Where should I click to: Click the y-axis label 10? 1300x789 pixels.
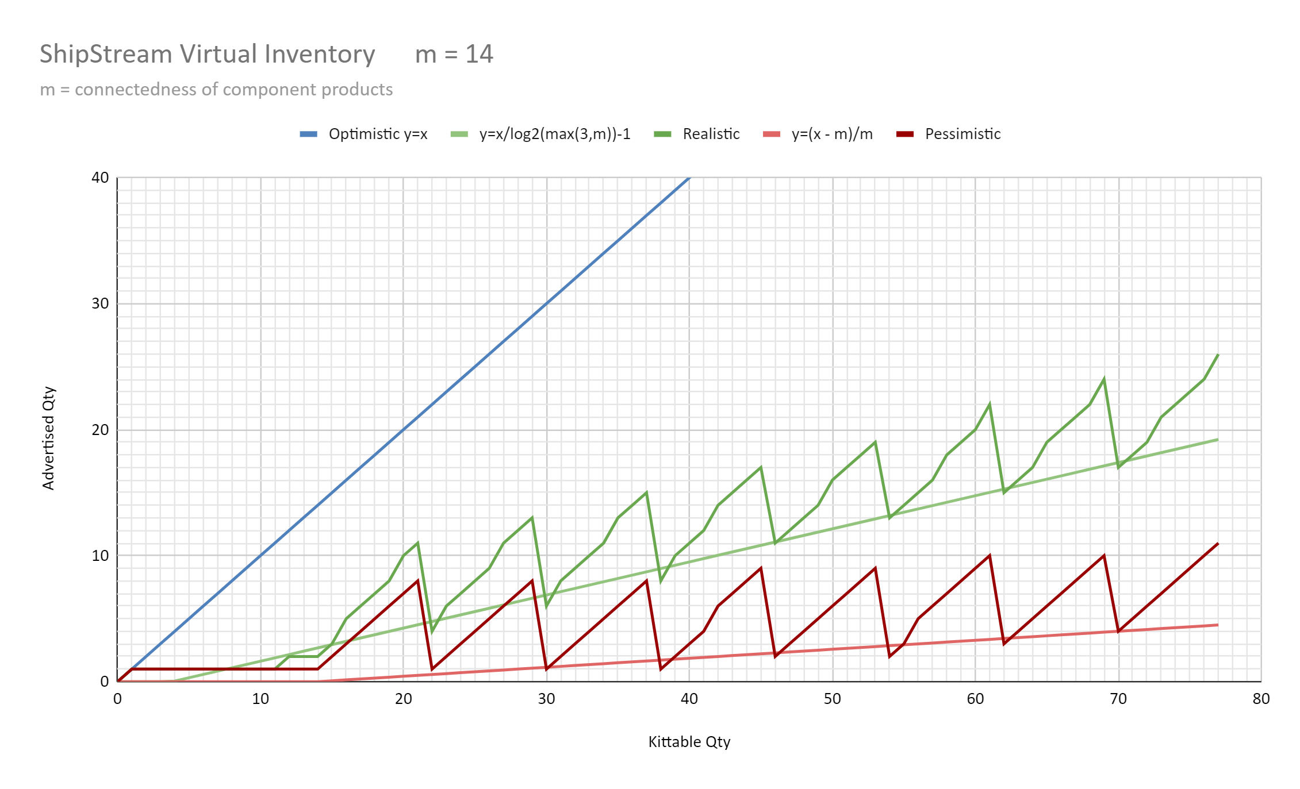(x=100, y=556)
